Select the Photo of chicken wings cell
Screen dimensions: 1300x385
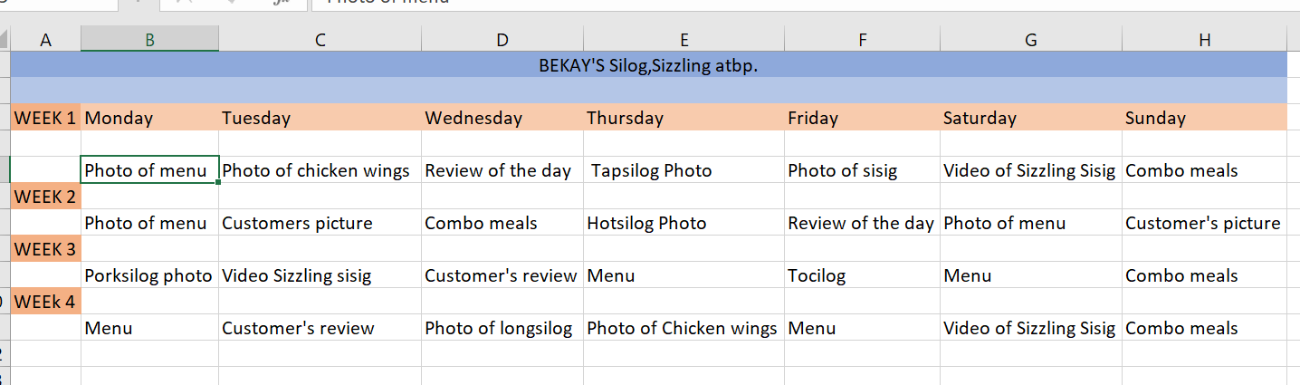[x=320, y=170]
